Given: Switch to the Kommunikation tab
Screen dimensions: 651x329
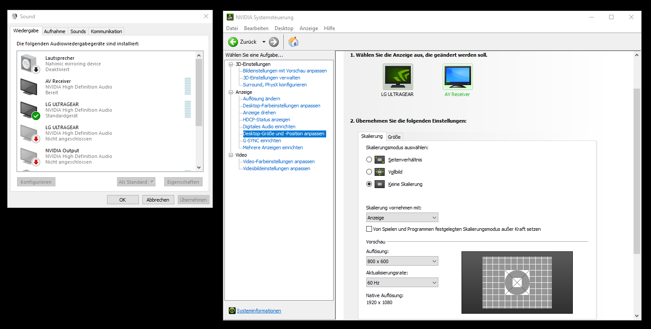Looking at the screenshot, I should pos(107,31).
